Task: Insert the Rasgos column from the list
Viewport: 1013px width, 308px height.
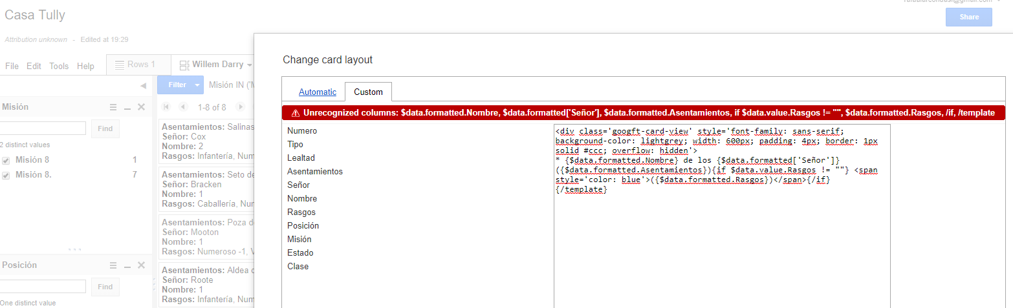Action: click(x=301, y=212)
